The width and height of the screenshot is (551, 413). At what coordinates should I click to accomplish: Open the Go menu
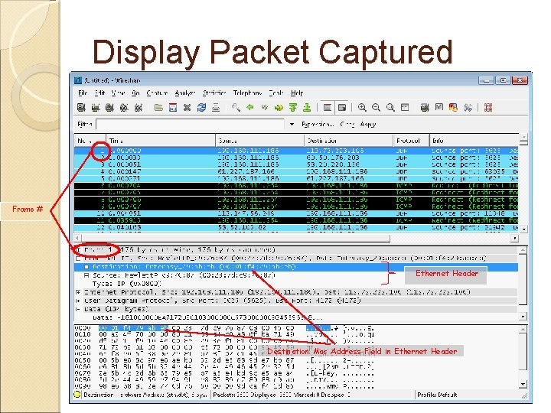(x=135, y=93)
